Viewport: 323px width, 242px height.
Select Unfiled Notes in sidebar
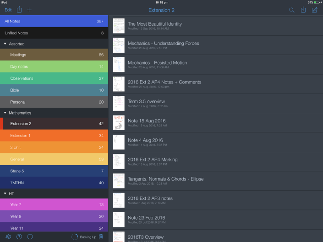tap(54, 33)
